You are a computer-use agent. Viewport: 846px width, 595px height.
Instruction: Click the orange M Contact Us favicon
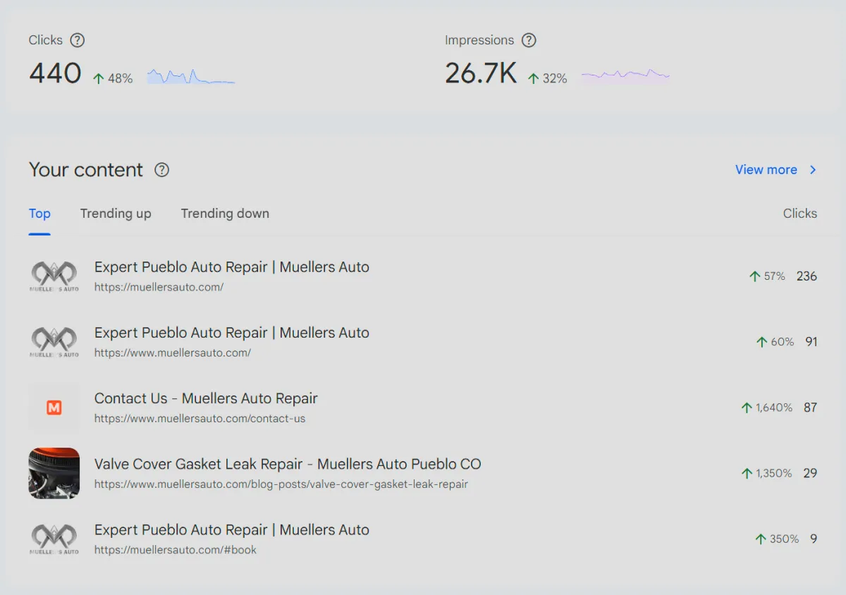[54, 407]
